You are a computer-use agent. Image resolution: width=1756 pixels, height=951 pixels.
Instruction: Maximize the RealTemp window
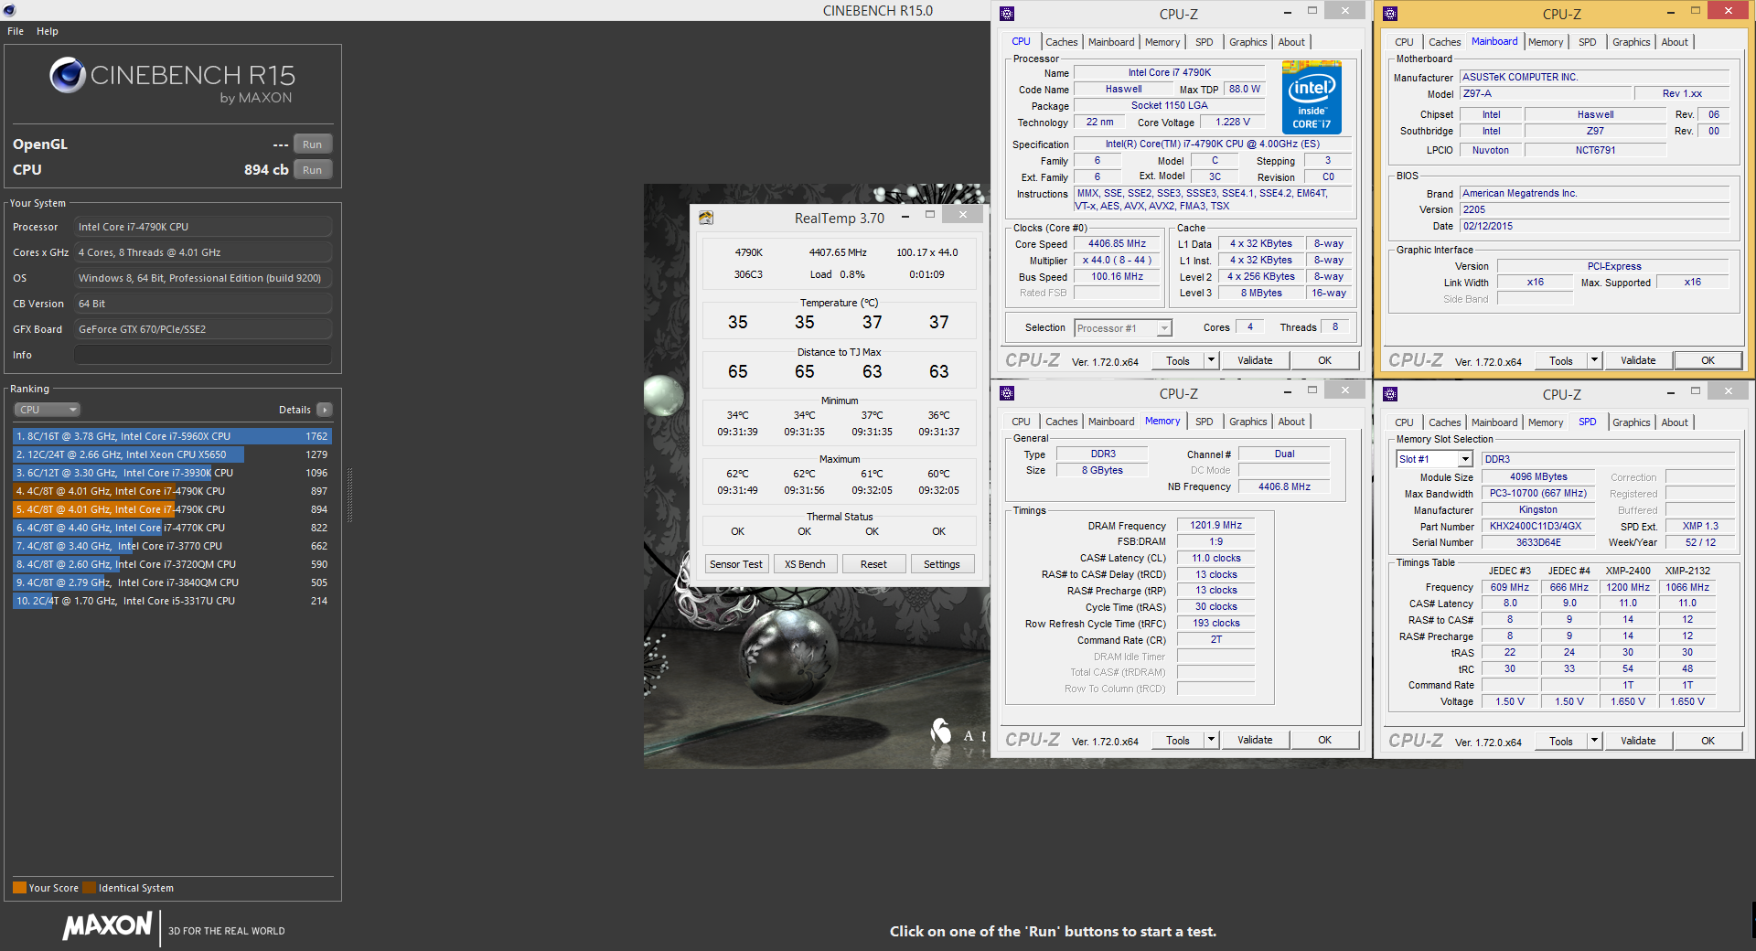pos(930,215)
